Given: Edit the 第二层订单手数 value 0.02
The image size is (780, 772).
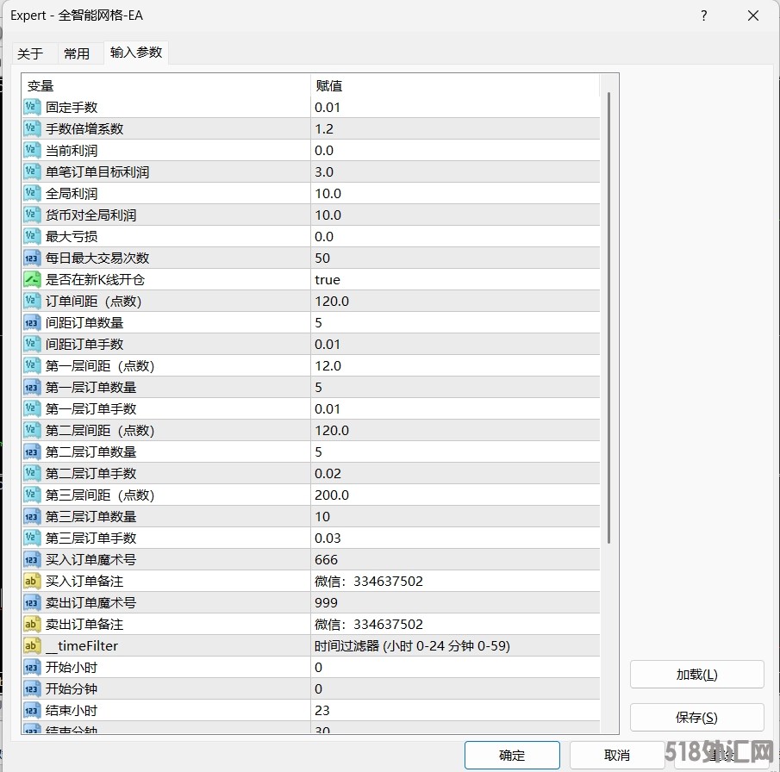Looking at the screenshot, I should [455, 474].
